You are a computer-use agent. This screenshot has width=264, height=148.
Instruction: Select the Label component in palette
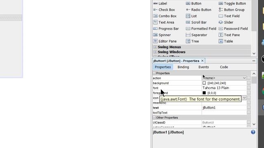[160, 3]
